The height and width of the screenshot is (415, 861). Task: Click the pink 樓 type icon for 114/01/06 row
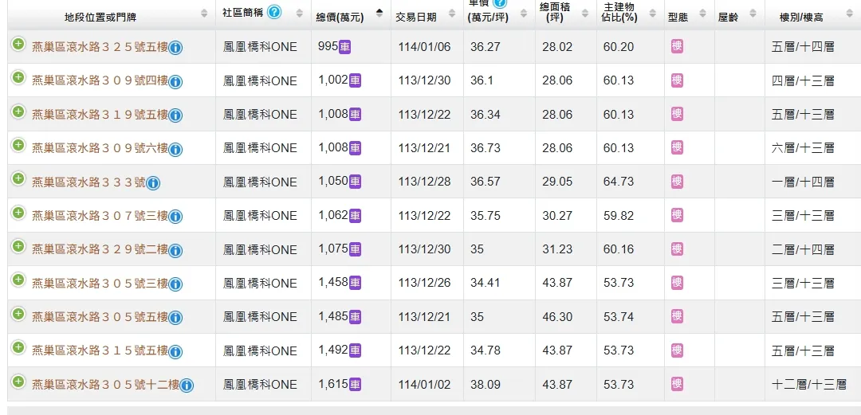[x=677, y=47]
